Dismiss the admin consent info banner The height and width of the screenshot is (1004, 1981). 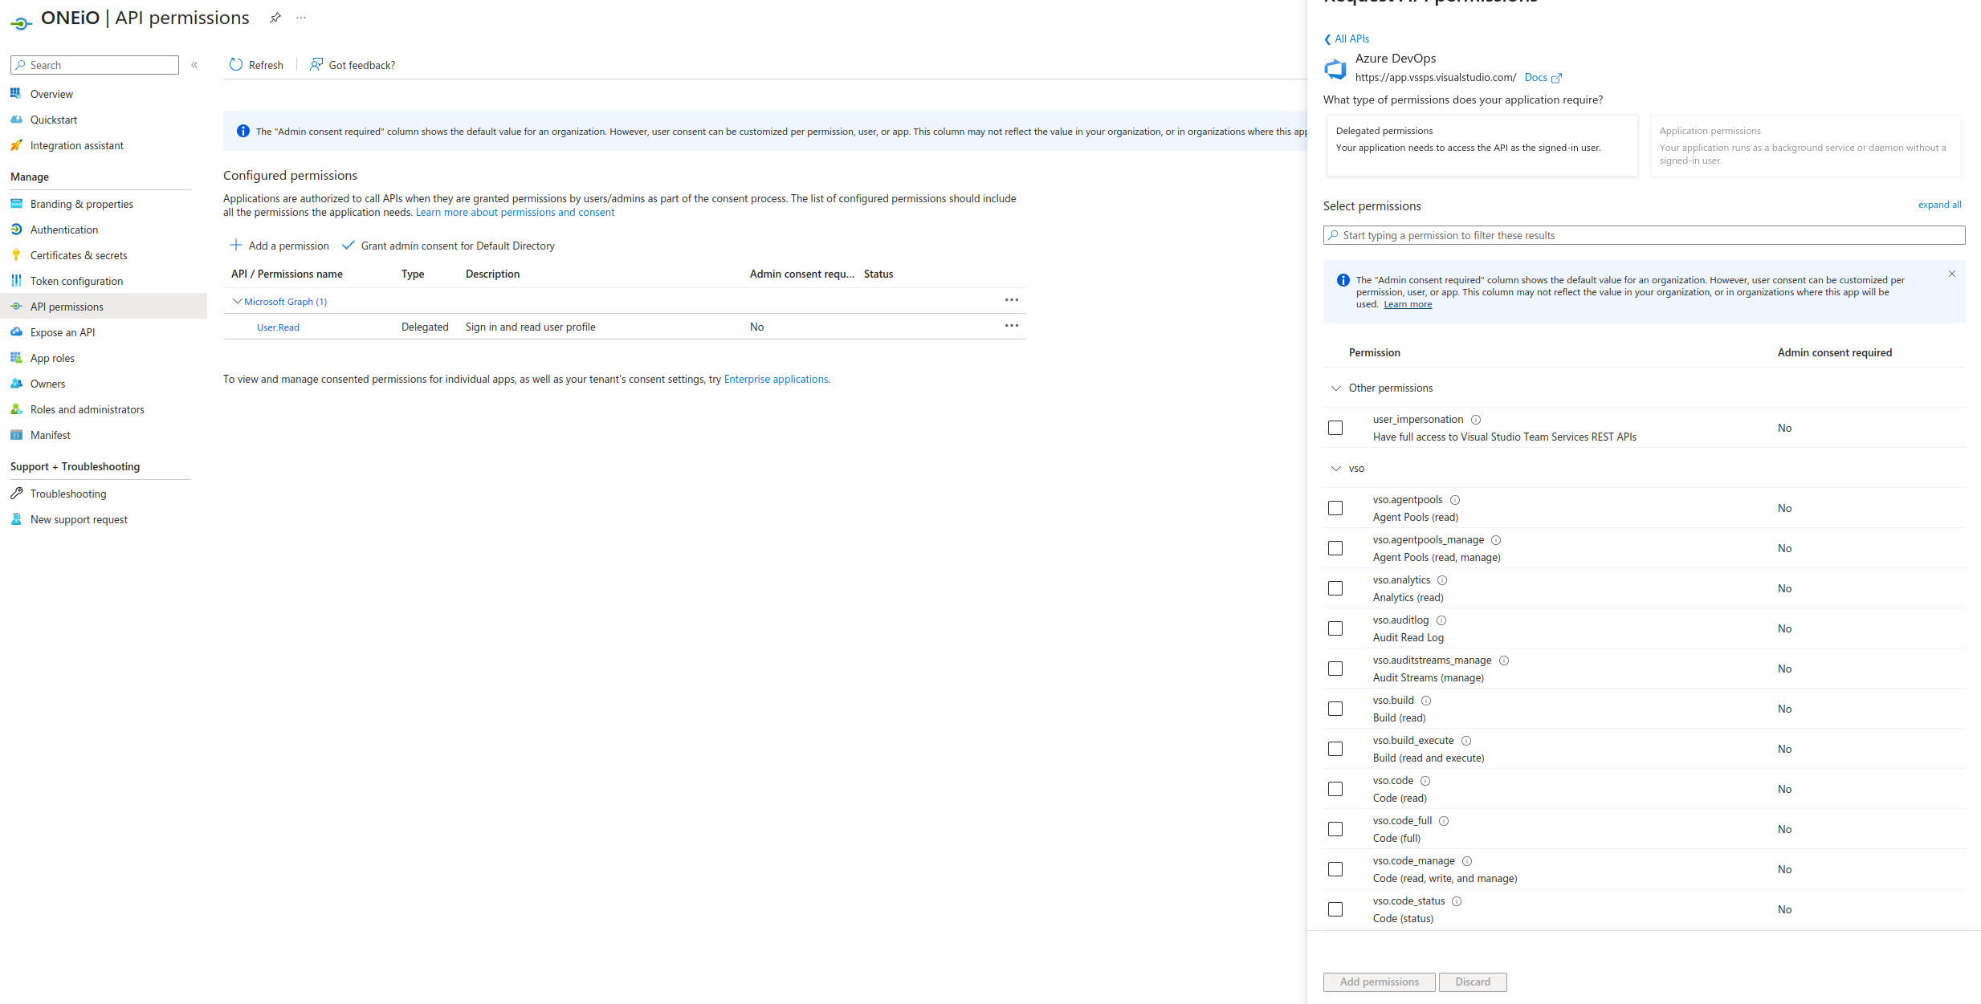[x=1952, y=274]
